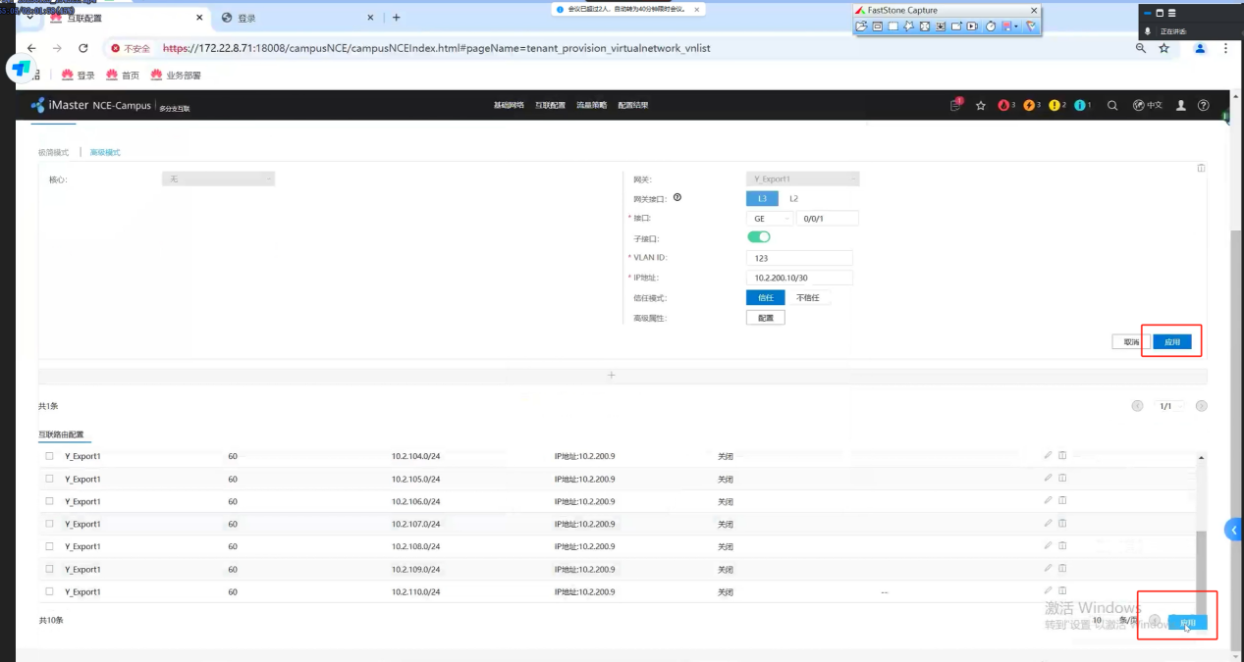Check the 10.2.108.0/24 row checkbox

[49, 546]
